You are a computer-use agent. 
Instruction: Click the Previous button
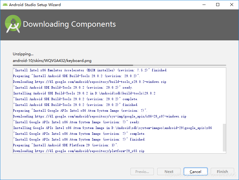[x=142, y=172]
